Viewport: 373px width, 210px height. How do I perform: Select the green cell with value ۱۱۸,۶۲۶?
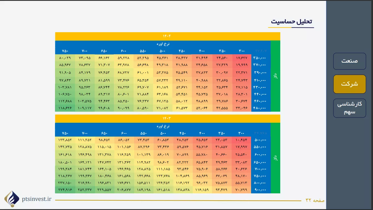(65, 108)
